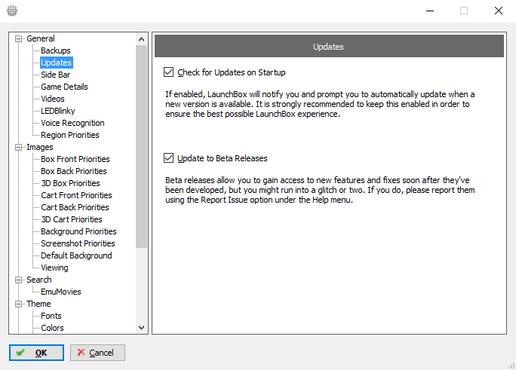Open Background Priorities page
The image size is (516, 370).
click(x=78, y=231)
